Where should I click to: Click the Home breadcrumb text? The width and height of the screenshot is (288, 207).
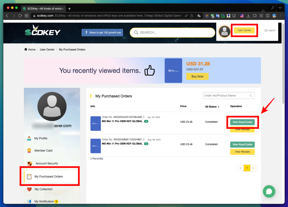point(32,49)
